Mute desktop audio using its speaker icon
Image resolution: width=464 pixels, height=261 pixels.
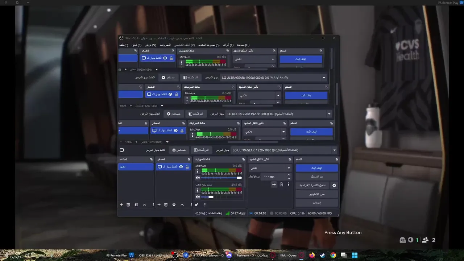(198, 197)
